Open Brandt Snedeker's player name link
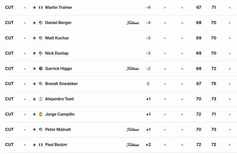Image resolution: width=237 pixels, height=154 pixels. [61, 84]
